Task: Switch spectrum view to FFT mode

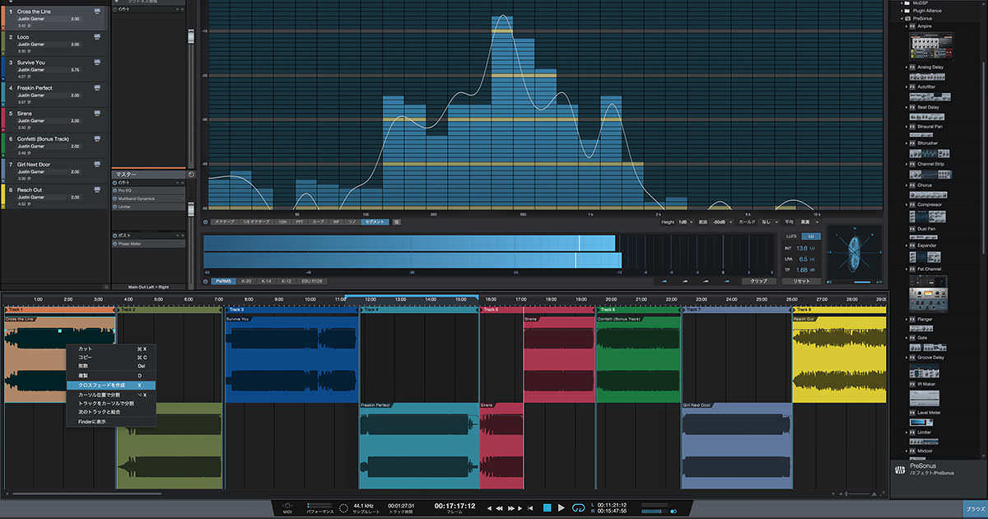Action: (301, 222)
